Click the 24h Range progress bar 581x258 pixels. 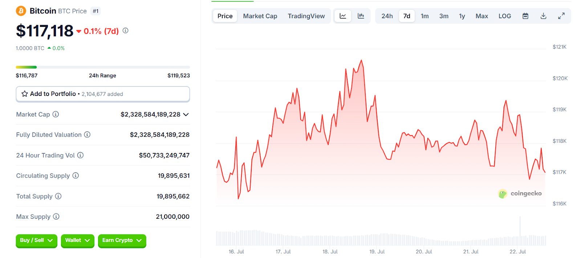[103, 67]
